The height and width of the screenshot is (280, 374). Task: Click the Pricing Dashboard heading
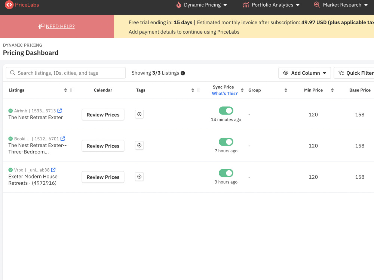(x=31, y=53)
